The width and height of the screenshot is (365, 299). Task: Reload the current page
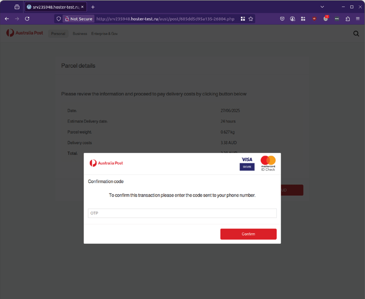click(27, 19)
